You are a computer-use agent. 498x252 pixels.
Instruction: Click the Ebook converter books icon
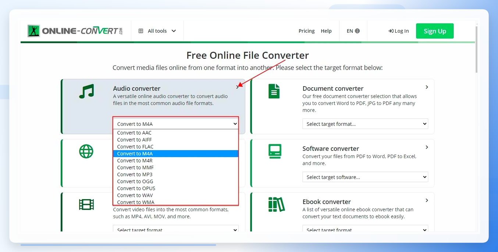tap(276, 204)
